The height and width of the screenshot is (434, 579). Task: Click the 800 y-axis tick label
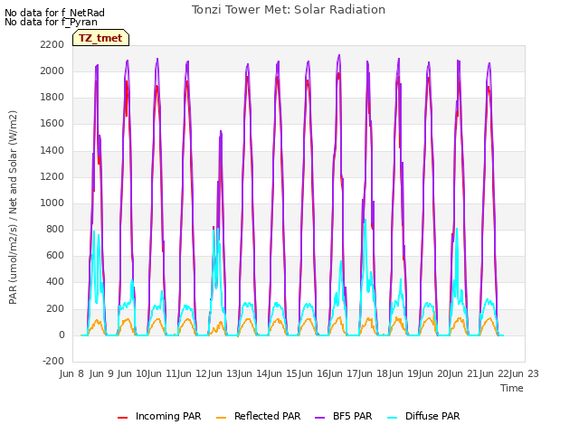tap(55, 229)
